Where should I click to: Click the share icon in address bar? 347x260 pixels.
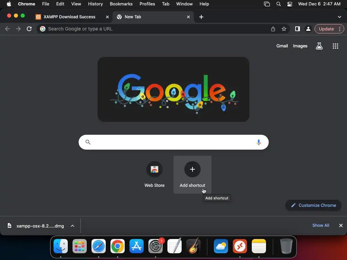pos(273,29)
